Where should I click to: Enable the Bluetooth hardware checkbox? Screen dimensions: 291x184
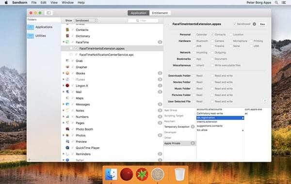click(194, 41)
